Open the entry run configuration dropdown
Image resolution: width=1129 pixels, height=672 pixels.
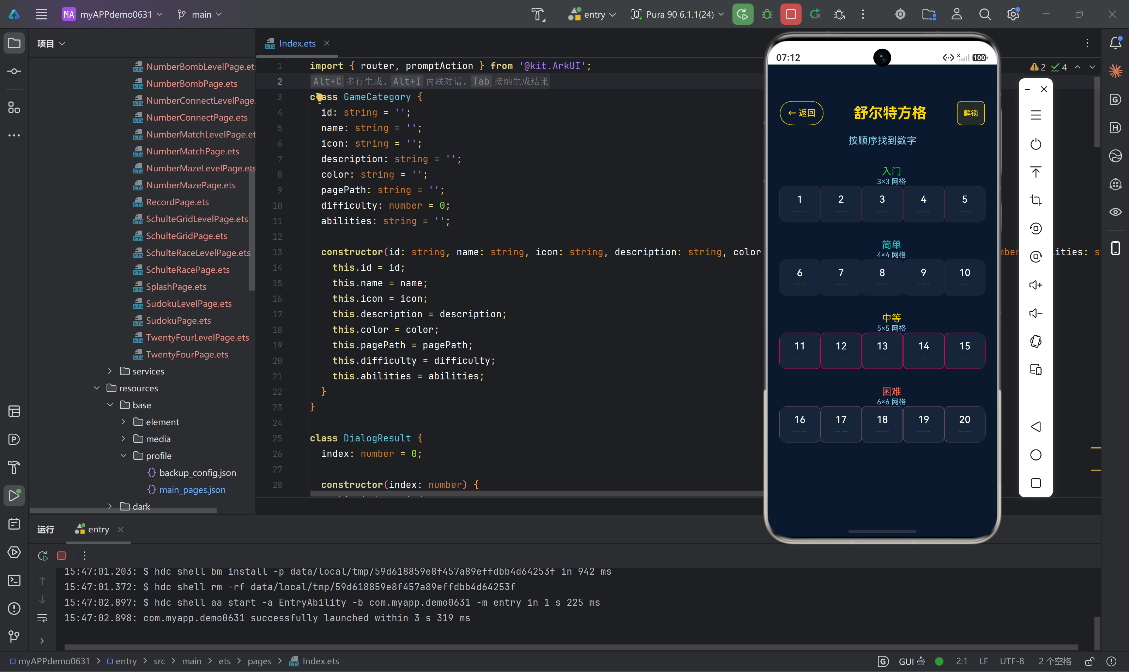point(592,14)
